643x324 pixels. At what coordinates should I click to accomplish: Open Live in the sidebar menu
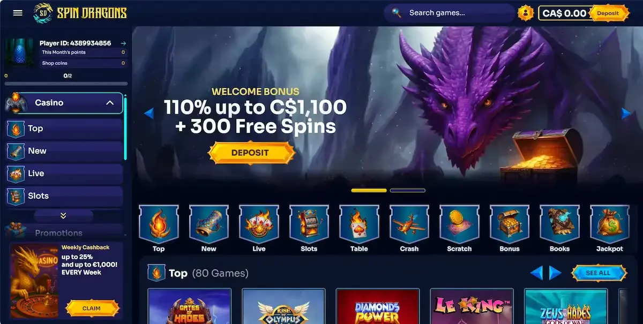tap(64, 174)
